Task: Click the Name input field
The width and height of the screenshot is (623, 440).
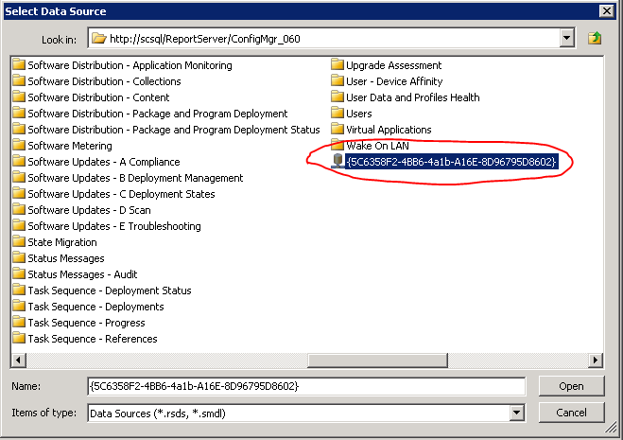Action: pyautogui.click(x=306, y=386)
